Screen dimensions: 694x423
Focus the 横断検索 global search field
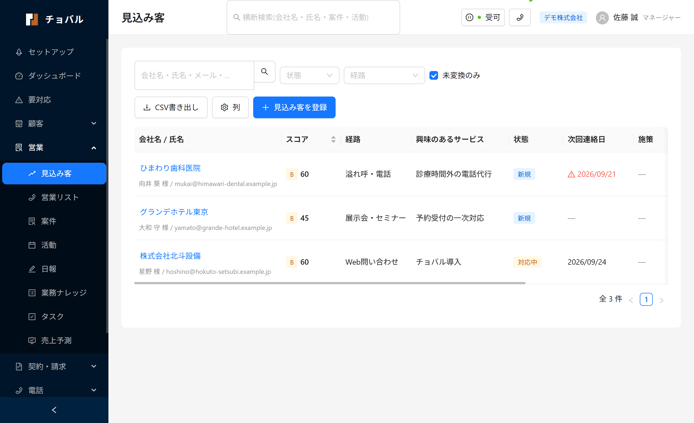(313, 17)
